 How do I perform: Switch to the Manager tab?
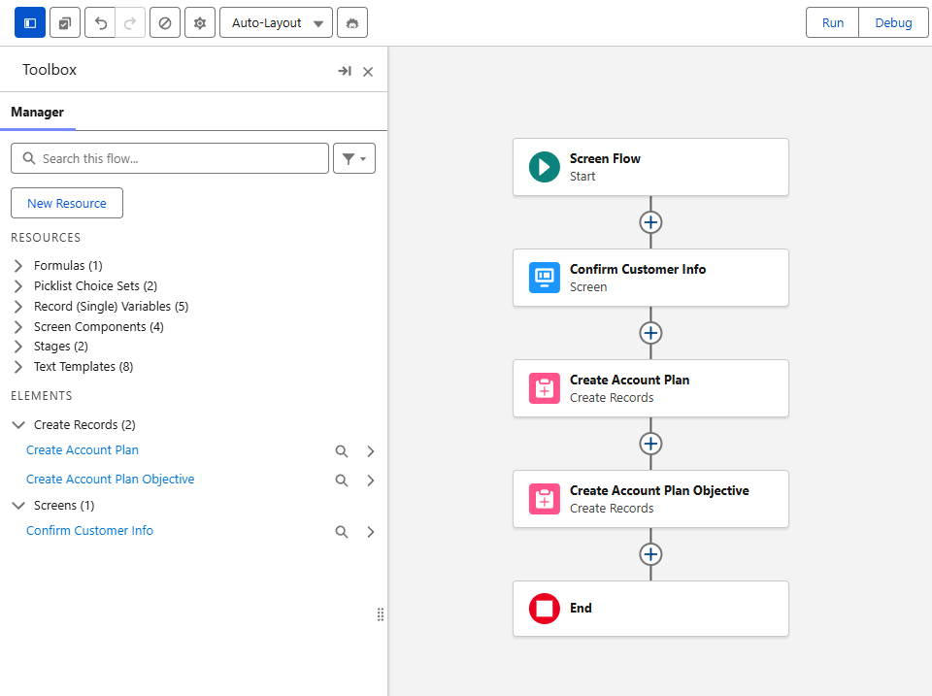[x=37, y=113]
